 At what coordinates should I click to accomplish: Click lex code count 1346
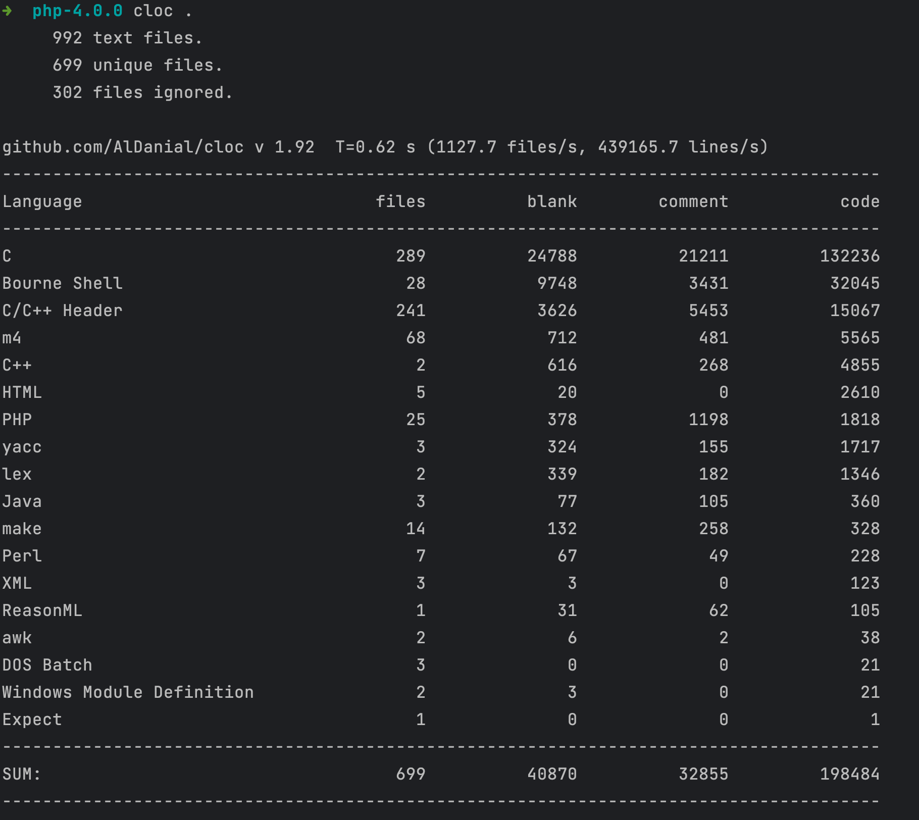click(x=860, y=474)
